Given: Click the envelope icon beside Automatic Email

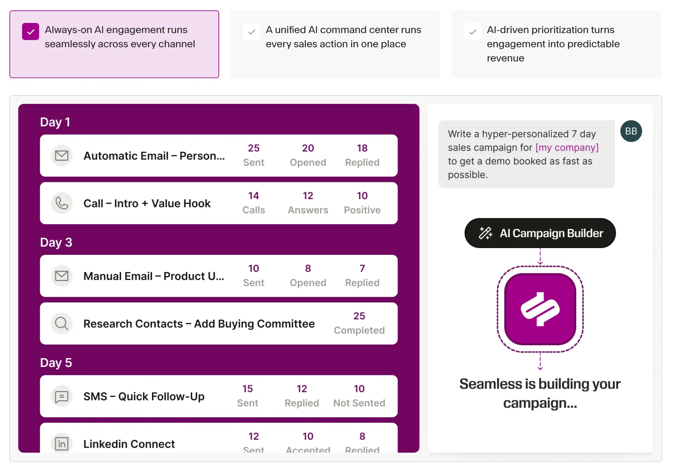Looking at the screenshot, I should point(62,156).
